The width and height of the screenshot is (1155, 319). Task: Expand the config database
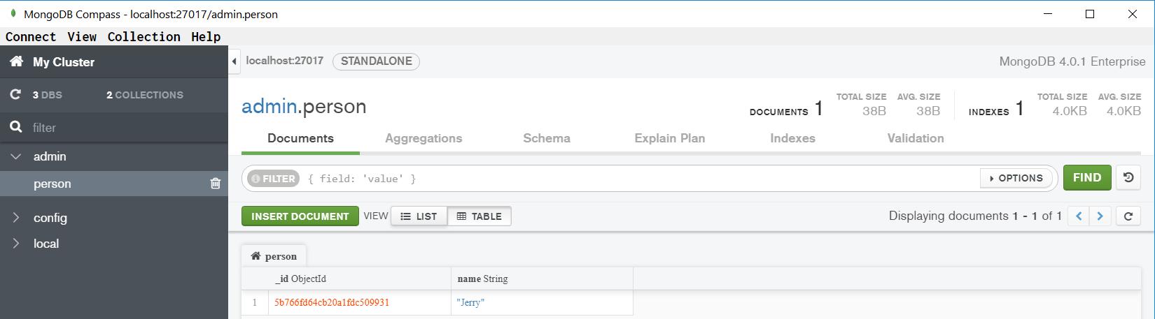15,218
